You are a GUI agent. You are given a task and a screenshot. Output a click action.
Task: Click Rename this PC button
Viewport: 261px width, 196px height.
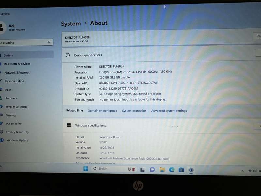[257, 36]
